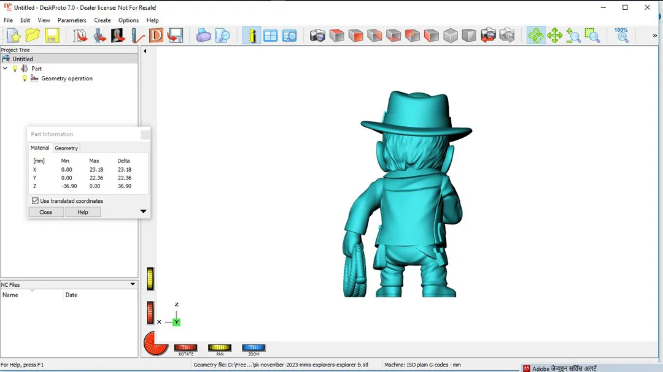The width and height of the screenshot is (663, 372).
Task: Show more toolbar buttons via the » chevron
Action: click(655, 36)
